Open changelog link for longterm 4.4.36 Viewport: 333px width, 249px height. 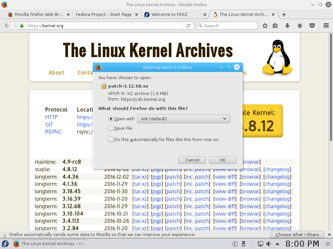coord(277,177)
